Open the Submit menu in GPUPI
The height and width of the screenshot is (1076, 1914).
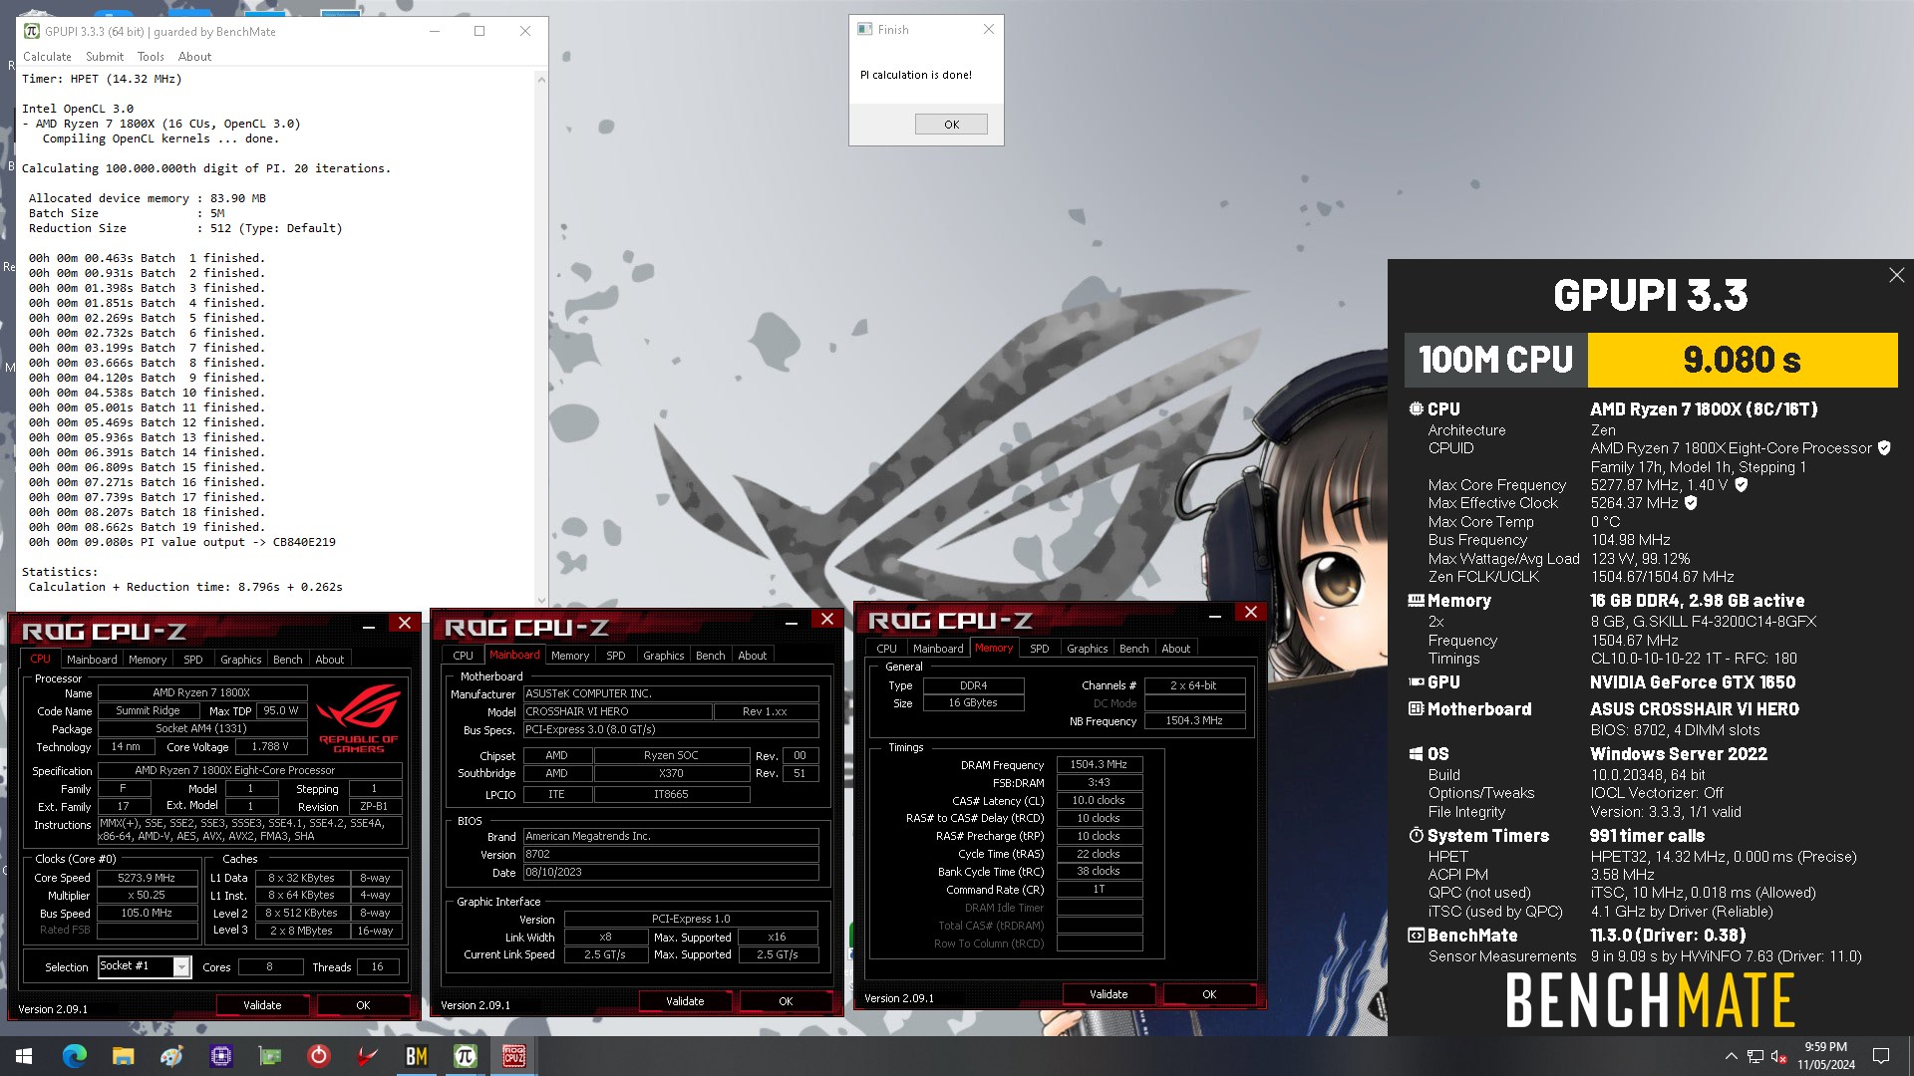(105, 57)
